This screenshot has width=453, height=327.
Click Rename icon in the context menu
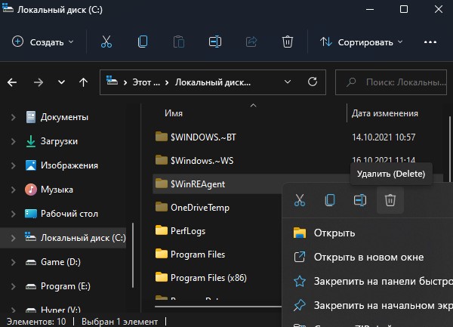(x=360, y=200)
